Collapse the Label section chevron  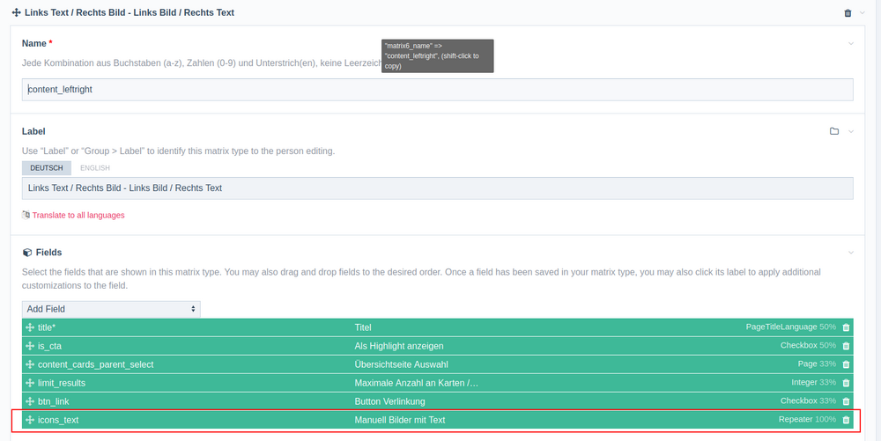pos(850,131)
